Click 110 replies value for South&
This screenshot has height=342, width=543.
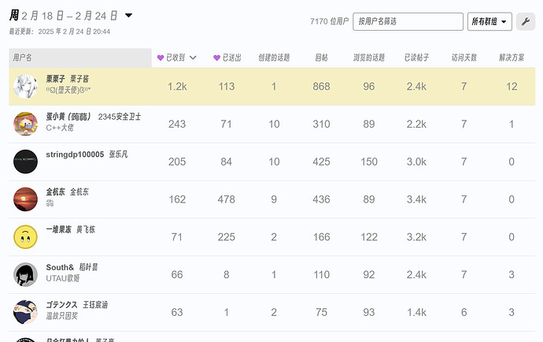(321, 274)
